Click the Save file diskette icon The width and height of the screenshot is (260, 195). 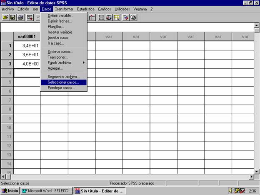click(x=12, y=17)
